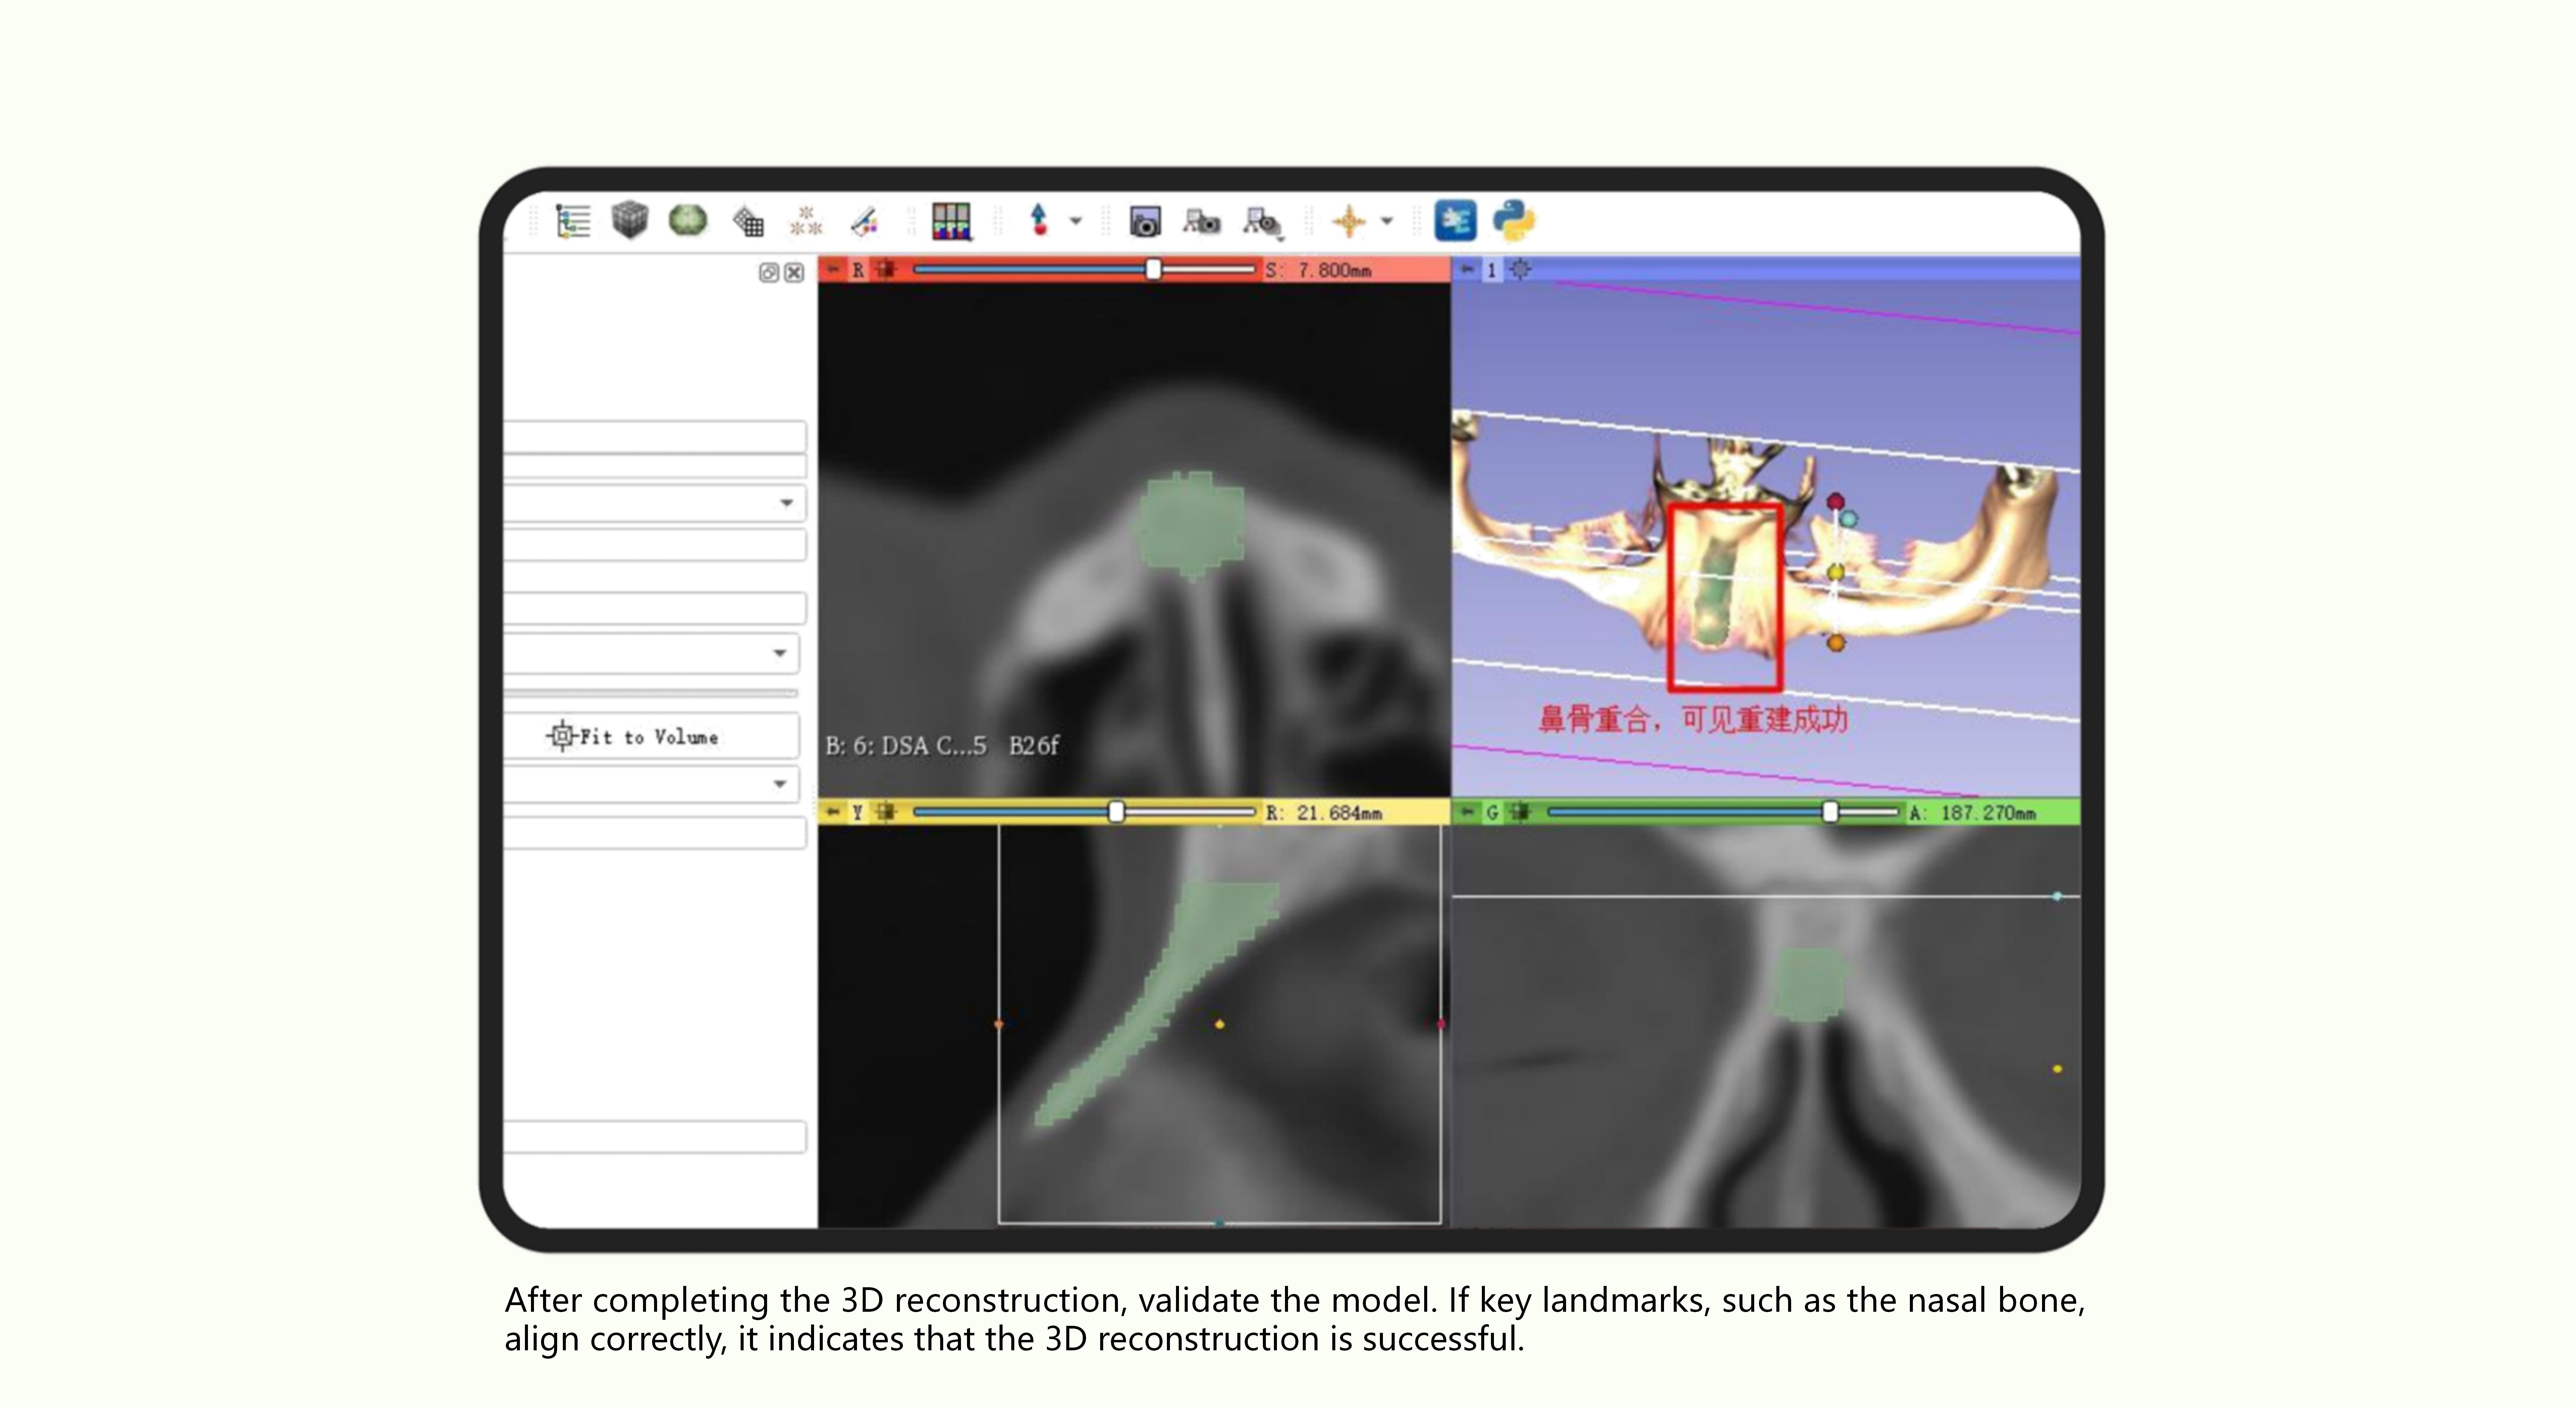Open the Extensions Manager blue icon

pyautogui.click(x=1455, y=221)
